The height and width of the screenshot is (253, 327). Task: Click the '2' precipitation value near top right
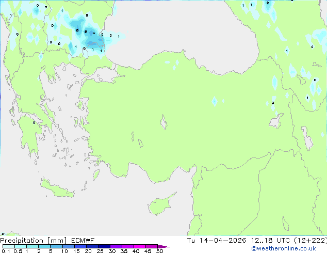268,3
